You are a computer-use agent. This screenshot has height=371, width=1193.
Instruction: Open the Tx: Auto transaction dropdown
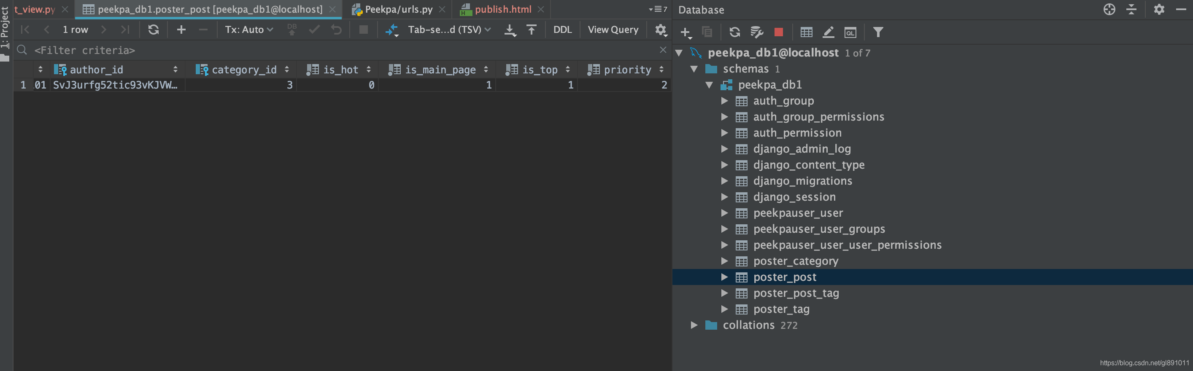click(x=249, y=30)
